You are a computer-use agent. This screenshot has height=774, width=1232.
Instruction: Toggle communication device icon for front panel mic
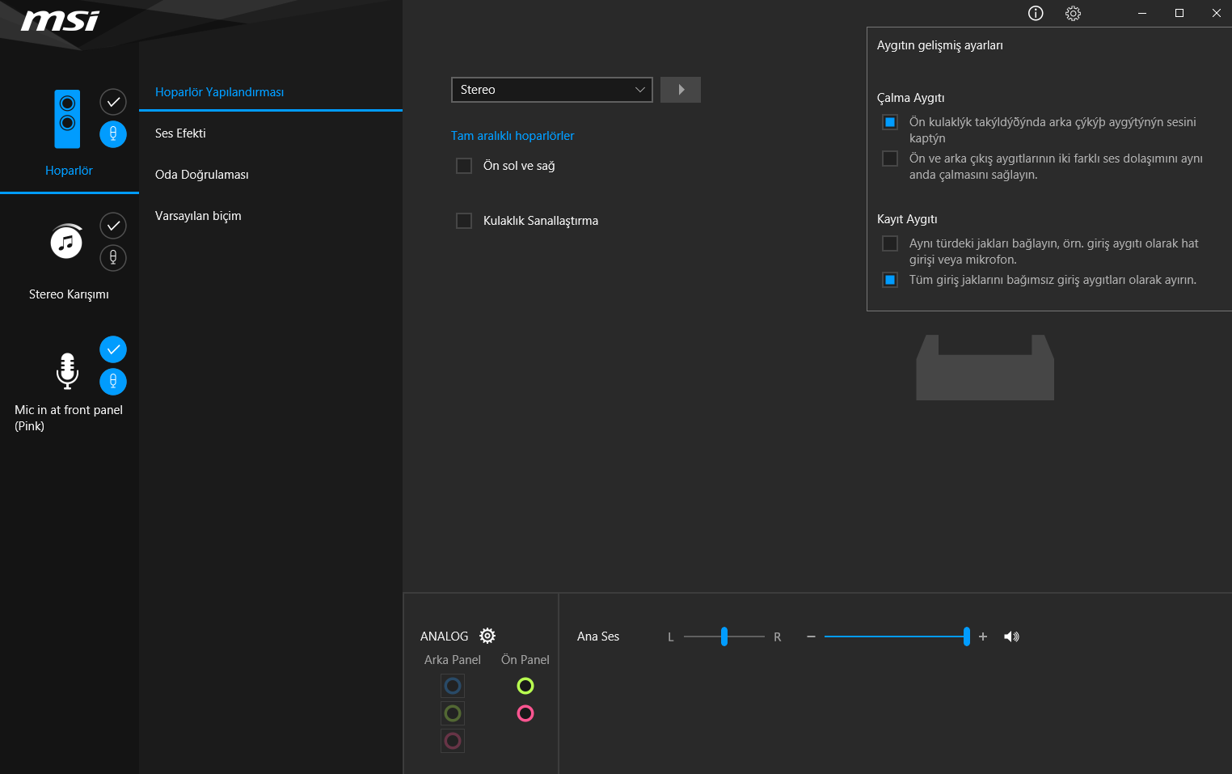point(113,382)
